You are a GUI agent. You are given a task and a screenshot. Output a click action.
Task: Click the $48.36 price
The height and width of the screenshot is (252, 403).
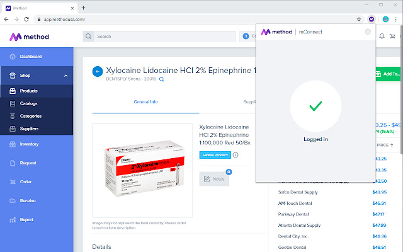pos(380,237)
